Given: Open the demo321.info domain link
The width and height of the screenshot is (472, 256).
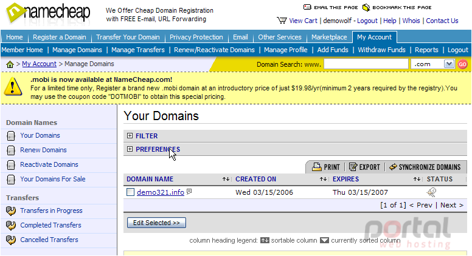Looking at the screenshot, I should point(161,192).
